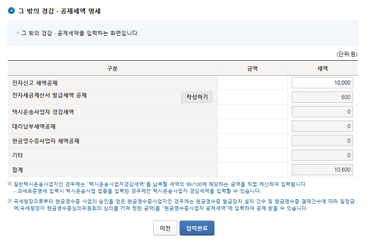Image resolution: width=369 pixels, height=245 pixels.
Task: Click the 현금영수증사업자 세액공제 label
Action: pos(45,141)
